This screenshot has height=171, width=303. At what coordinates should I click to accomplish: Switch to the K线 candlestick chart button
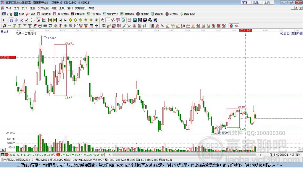coord(30,14)
